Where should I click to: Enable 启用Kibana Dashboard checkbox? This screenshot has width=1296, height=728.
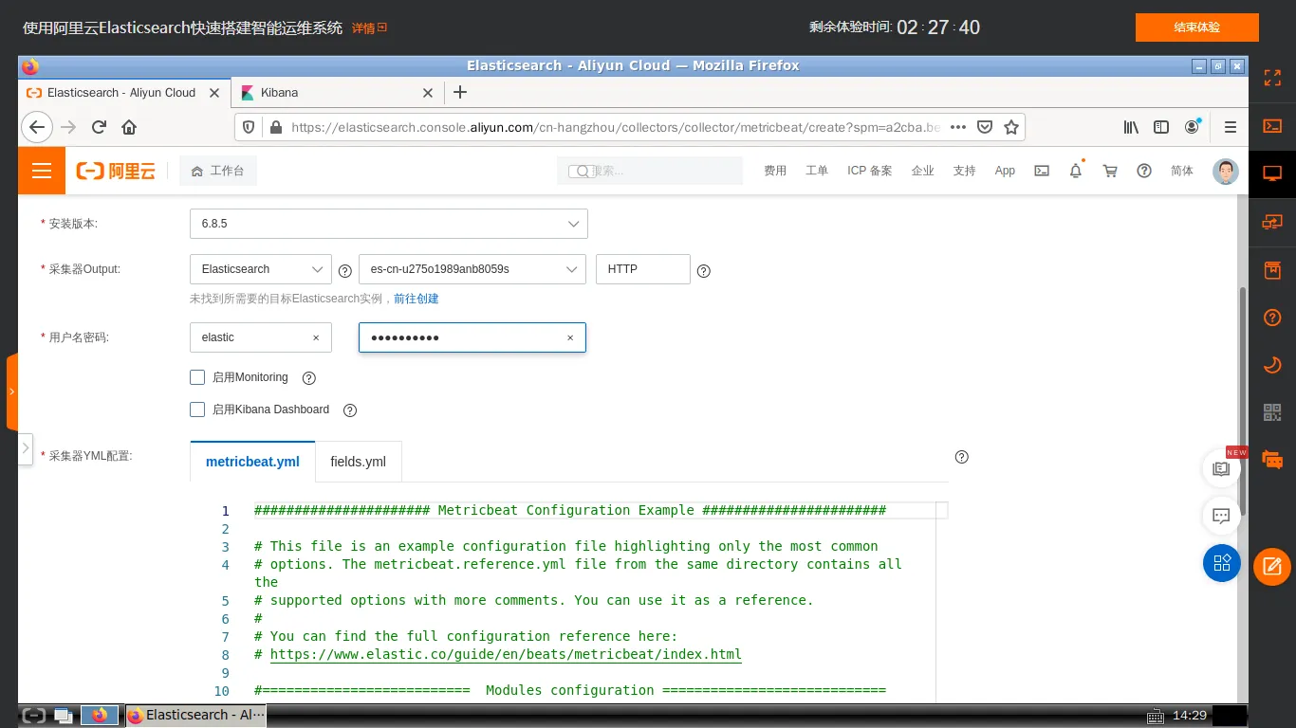(x=197, y=409)
